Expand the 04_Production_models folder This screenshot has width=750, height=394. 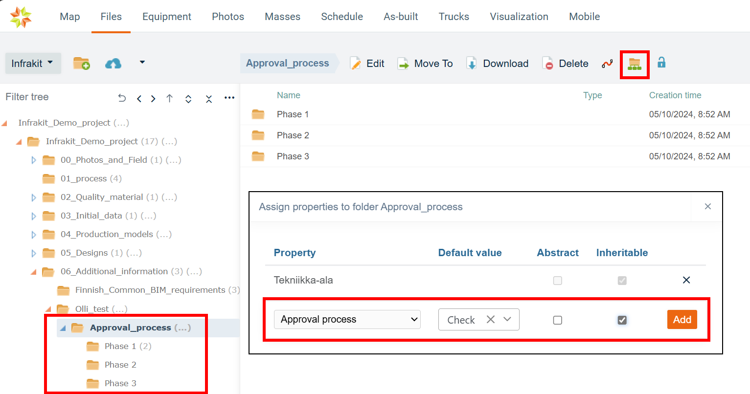tap(34, 235)
